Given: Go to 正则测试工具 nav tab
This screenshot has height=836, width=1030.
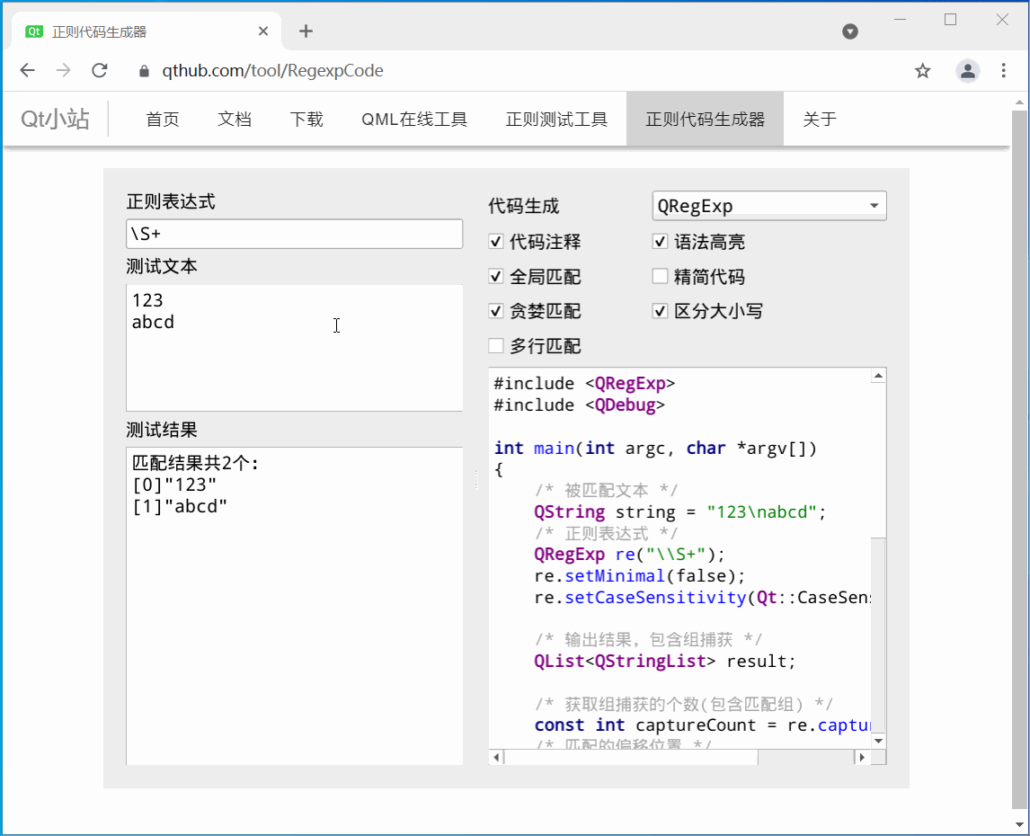Looking at the screenshot, I should pyautogui.click(x=556, y=120).
